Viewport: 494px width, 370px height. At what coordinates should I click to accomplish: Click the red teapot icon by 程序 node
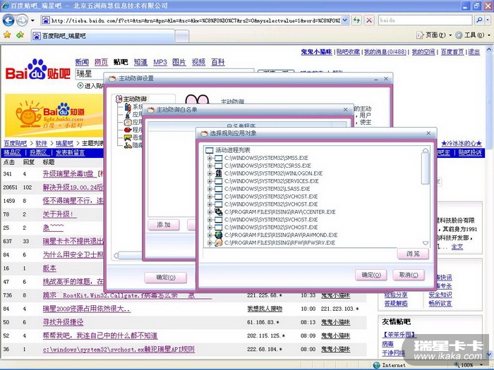tap(128, 130)
